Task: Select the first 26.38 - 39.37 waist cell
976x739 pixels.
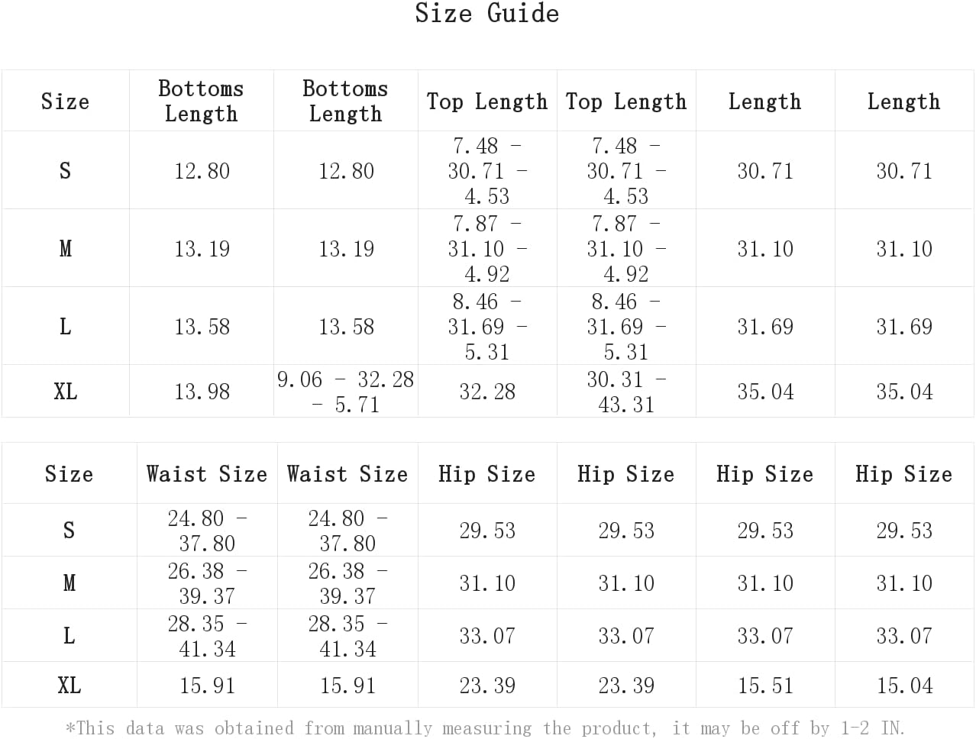Action: tap(207, 583)
